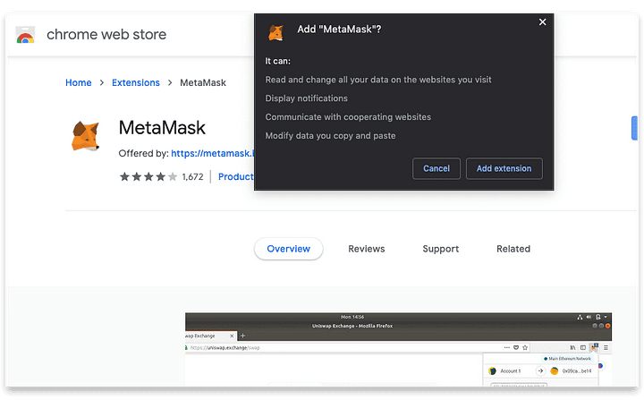Click the arrow between accounts in preview
Image resolution: width=644 pixels, height=400 pixels.
(540, 370)
